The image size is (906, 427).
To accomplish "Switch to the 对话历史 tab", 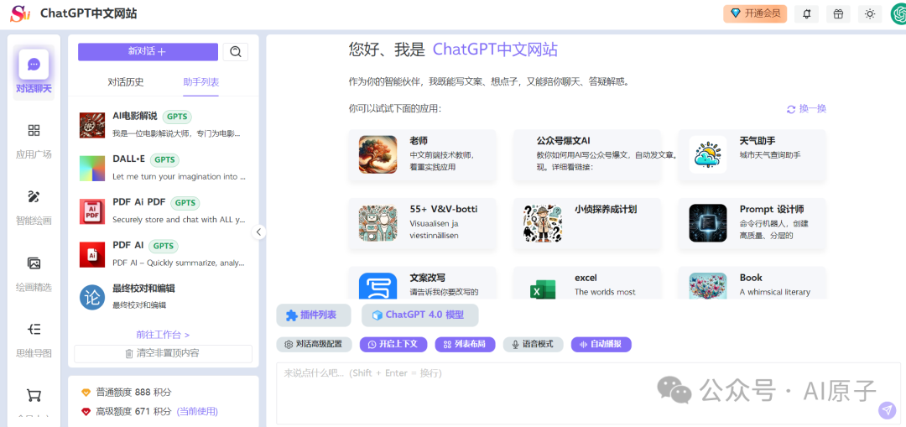I will pos(125,82).
